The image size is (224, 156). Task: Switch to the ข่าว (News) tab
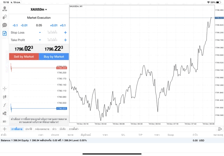point(54,129)
